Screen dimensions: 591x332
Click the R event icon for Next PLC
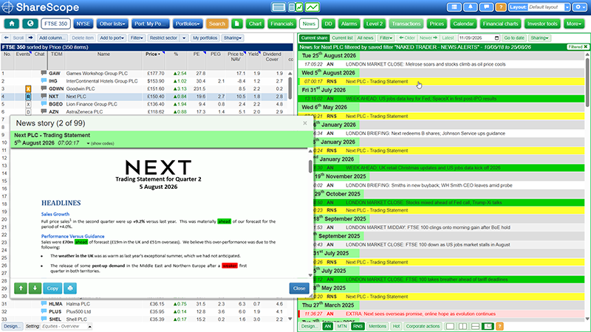coord(28,97)
